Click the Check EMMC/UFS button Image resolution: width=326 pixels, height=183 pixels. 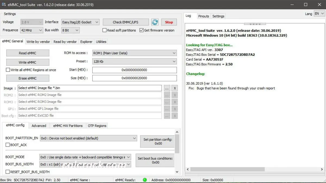pos(126,22)
